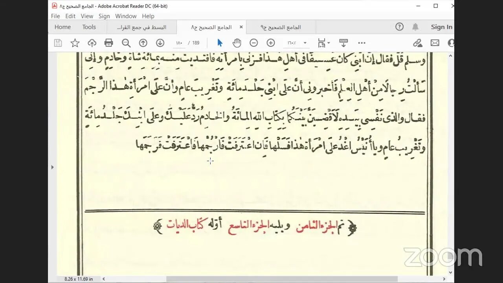This screenshot has height=283, width=503.
Task: Open the File menu
Action: click(x=55, y=16)
